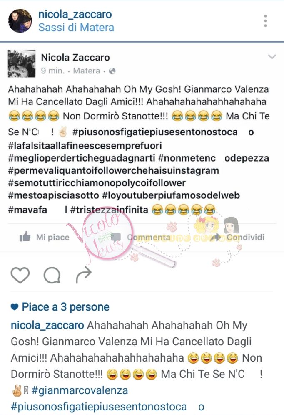Open comments via speech bubble icon
The width and height of the screenshot is (284, 415).
(52, 275)
